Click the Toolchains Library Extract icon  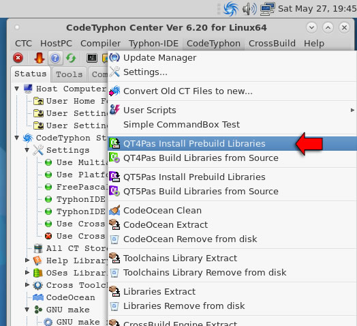[x=114, y=258]
